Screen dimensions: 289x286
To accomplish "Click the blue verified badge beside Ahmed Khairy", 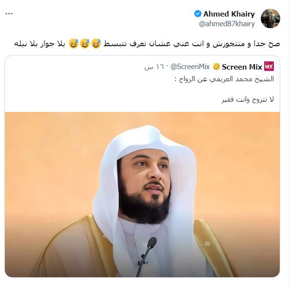I will point(198,14).
